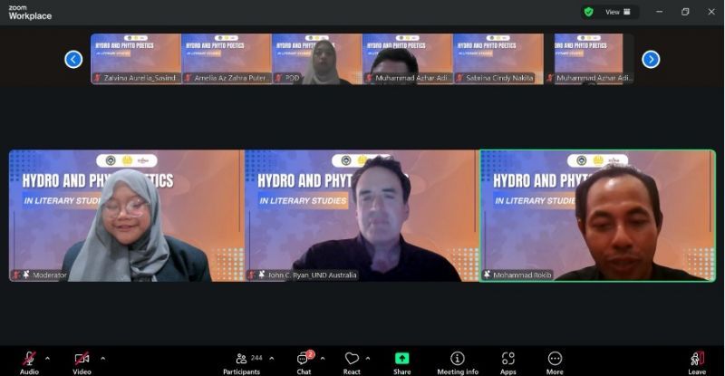Start screen sharing with Share button
The image size is (725, 376).
[401, 359]
